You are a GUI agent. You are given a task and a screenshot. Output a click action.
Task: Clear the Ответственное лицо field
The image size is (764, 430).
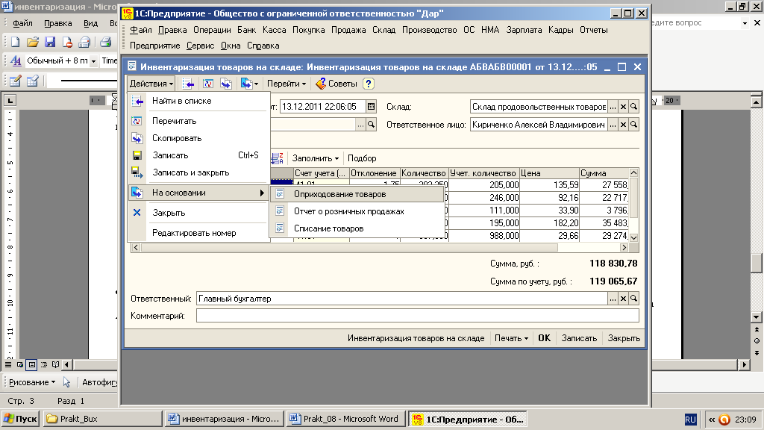(623, 125)
